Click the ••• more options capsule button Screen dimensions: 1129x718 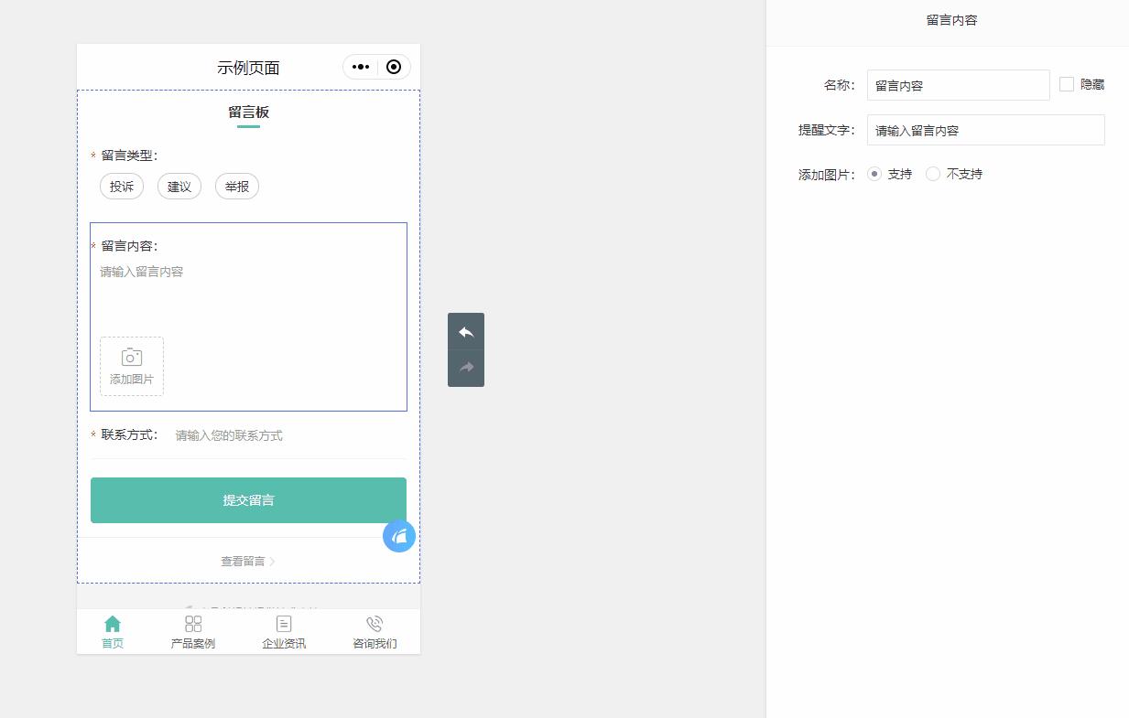point(360,66)
